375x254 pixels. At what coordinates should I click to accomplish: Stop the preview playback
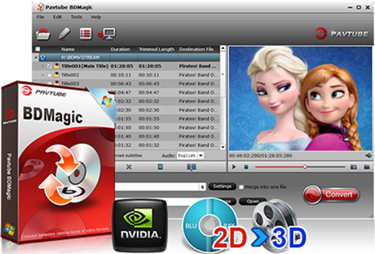[246, 167]
